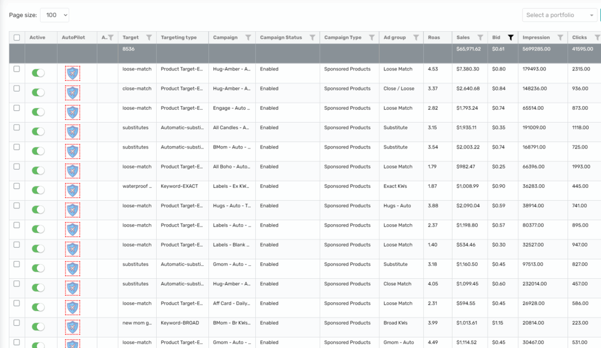Open the Clicks column filter icon
Image resolution: width=601 pixels, height=348 pixels.
pos(597,38)
